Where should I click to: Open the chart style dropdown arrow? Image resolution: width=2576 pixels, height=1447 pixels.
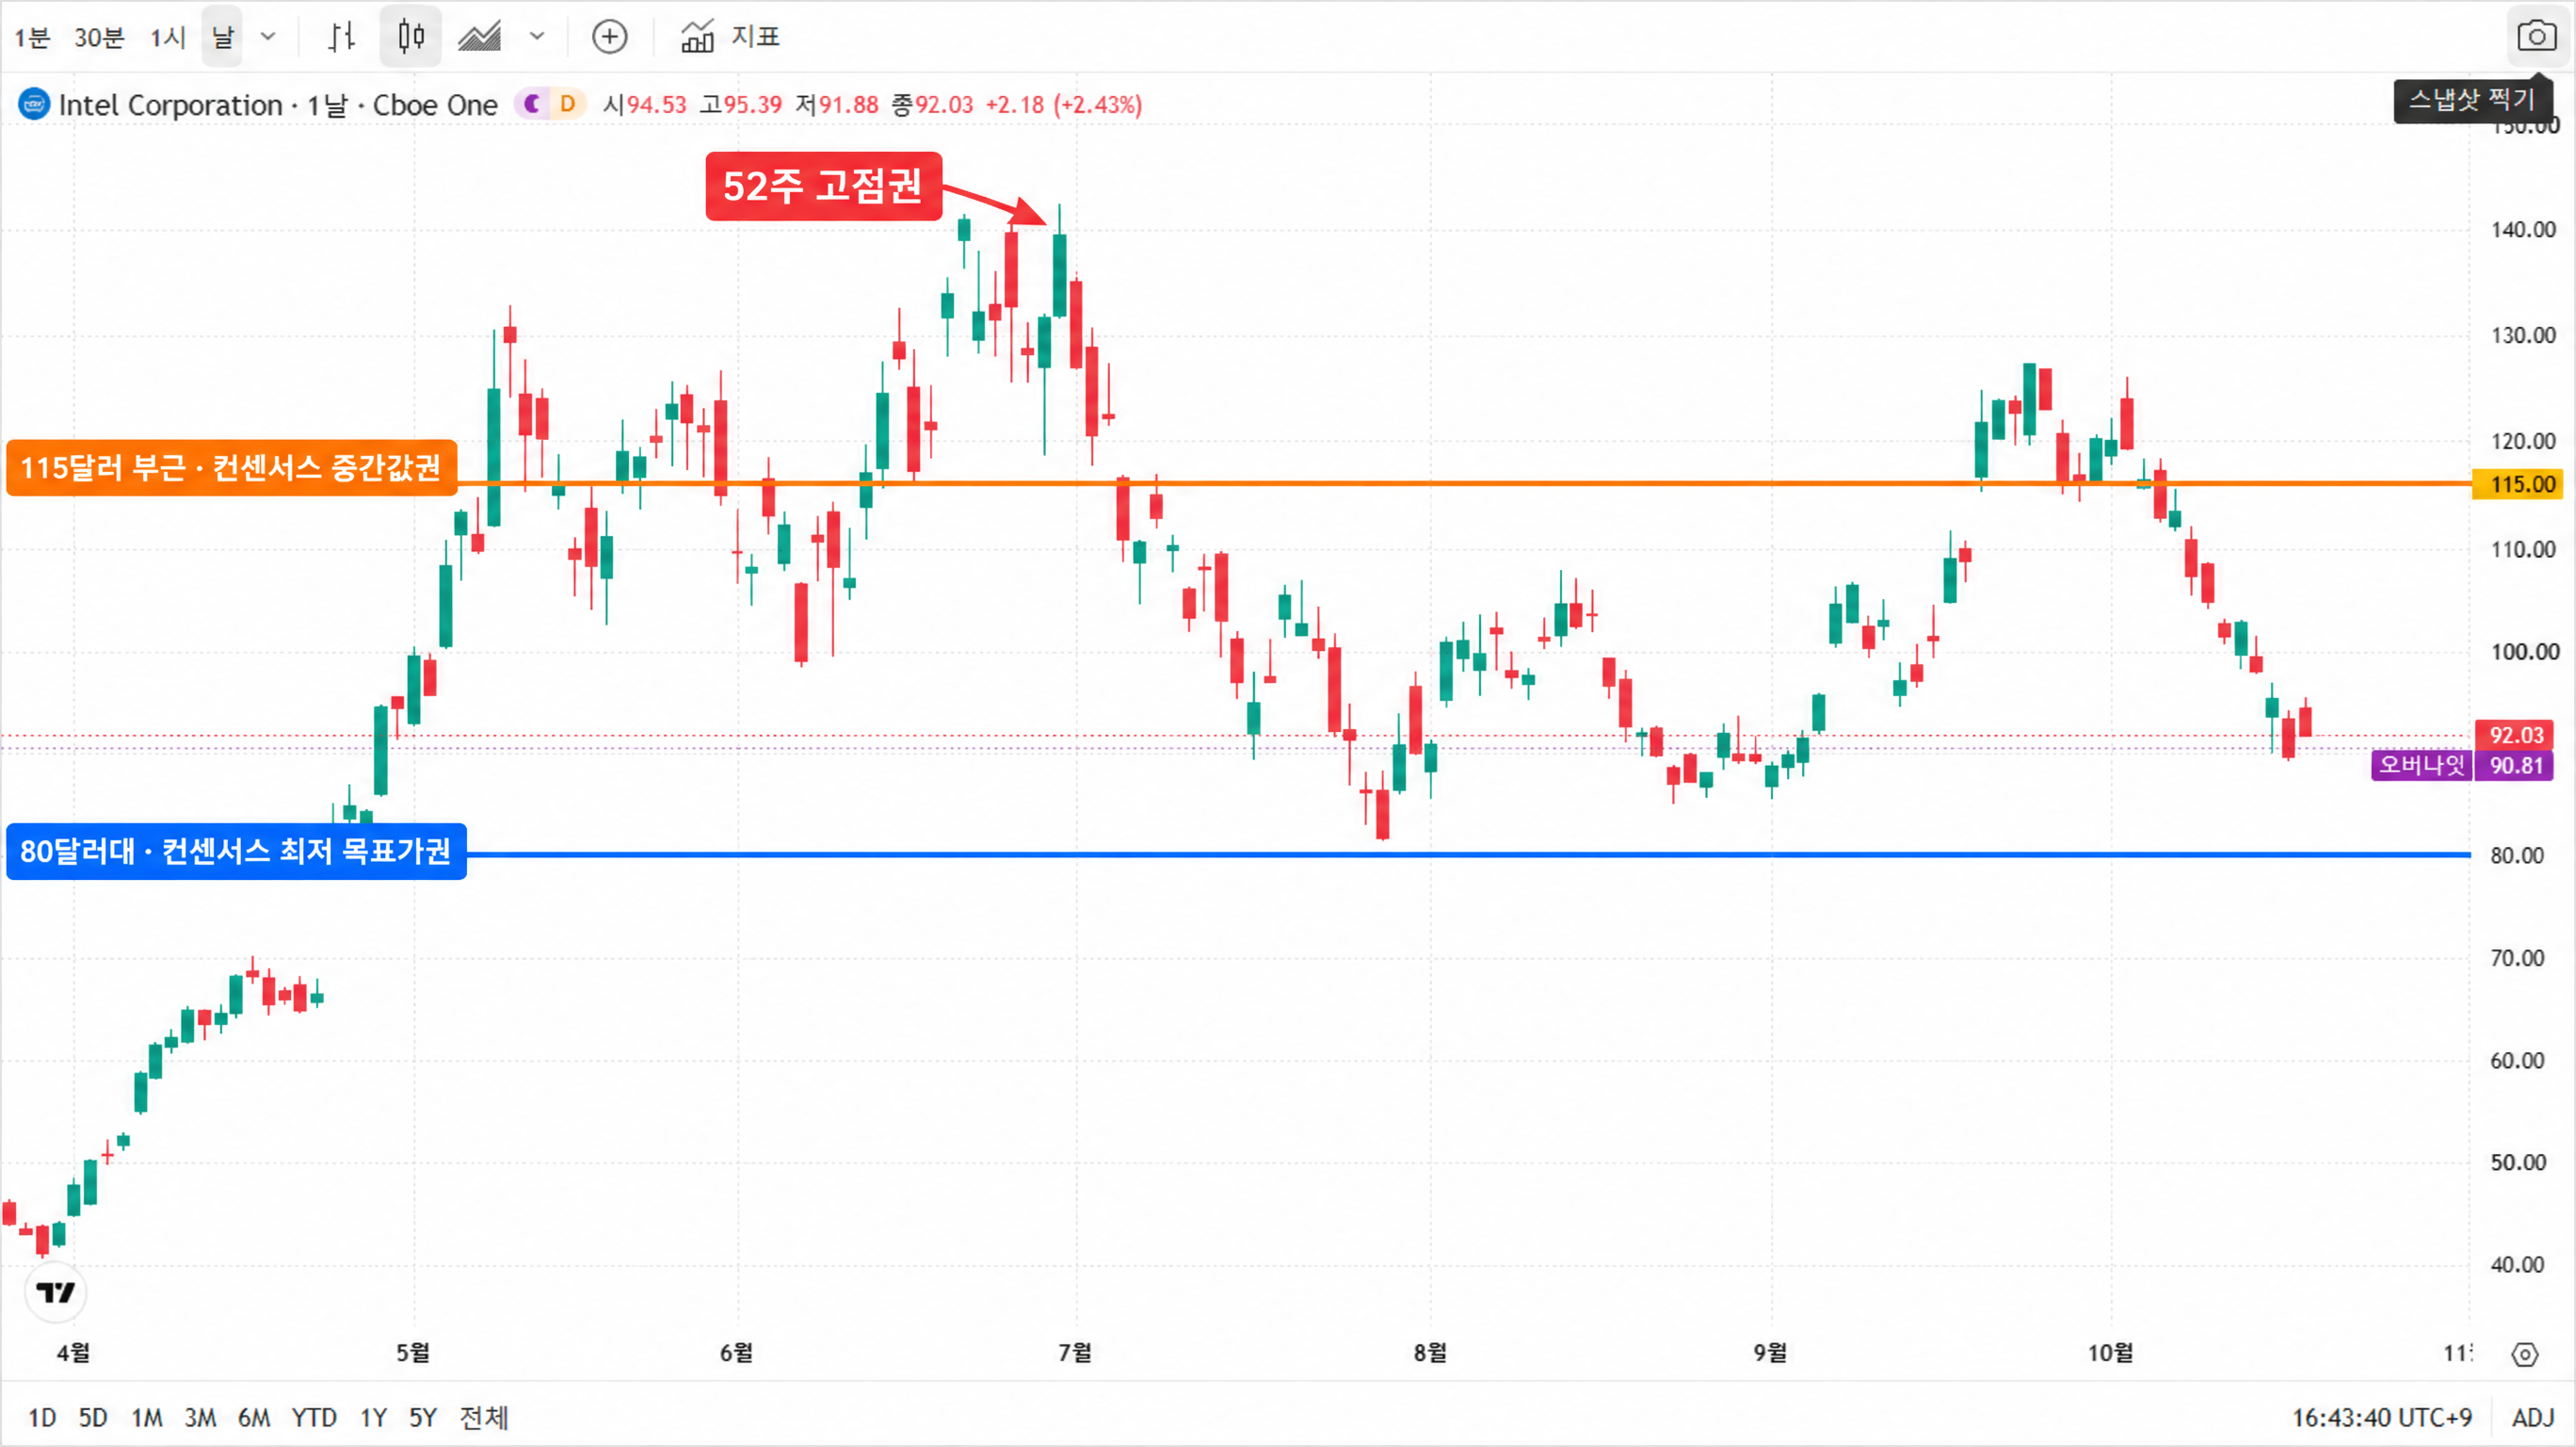[537, 37]
